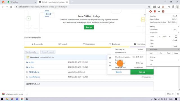
Task: Reload the page with the refresh icon
Action: tap(11, 7)
